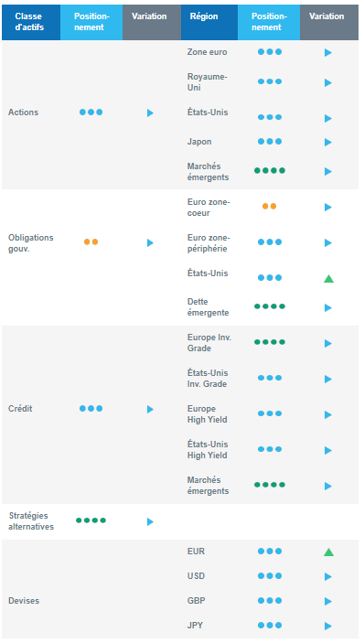
Task: Click the blue arrow beside Actions
Action: (150, 113)
